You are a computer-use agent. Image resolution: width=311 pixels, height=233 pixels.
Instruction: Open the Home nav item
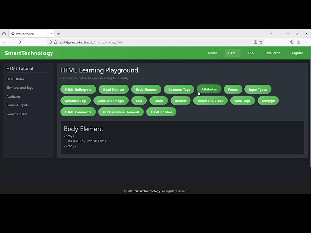(x=212, y=53)
